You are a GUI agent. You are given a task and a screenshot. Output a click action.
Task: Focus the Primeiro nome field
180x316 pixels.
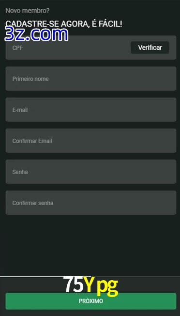(91, 79)
